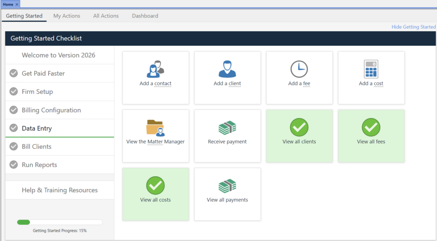The width and height of the screenshot is (437, 241).
Task: Click the Billing Configuration check circle
Action: pos(14,110)
